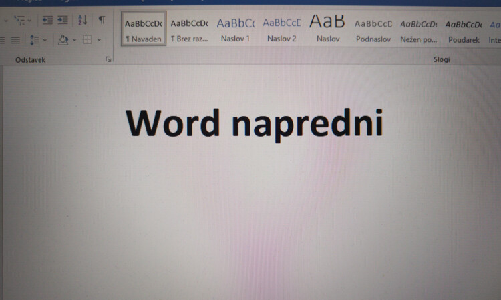This screenshot has width=501, height=300.
Task: Open the A-Z sort tool
Action: click(82, 20)
